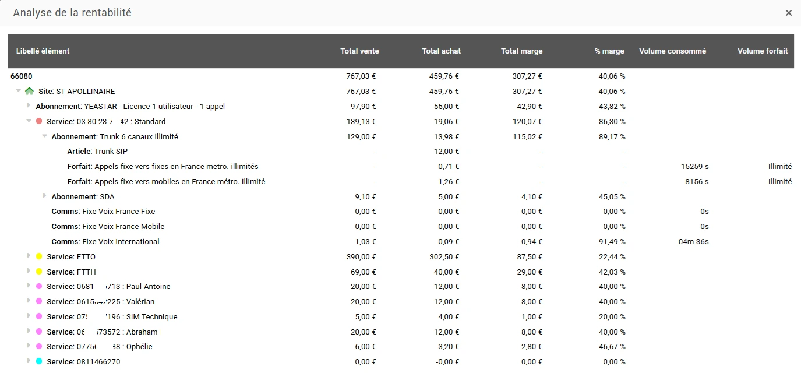
Task: Click the yellow dot beside FTTH service
Action: click(x=39, y=272)
